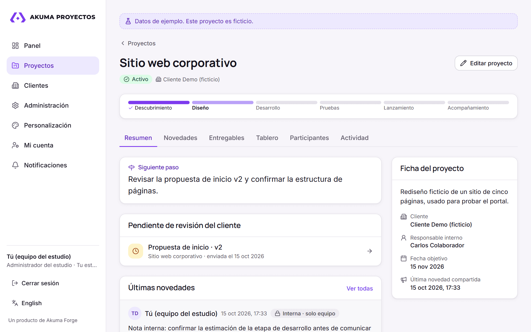
Task: Click the Diseño progress stage bar
Action: click(223, 103)
